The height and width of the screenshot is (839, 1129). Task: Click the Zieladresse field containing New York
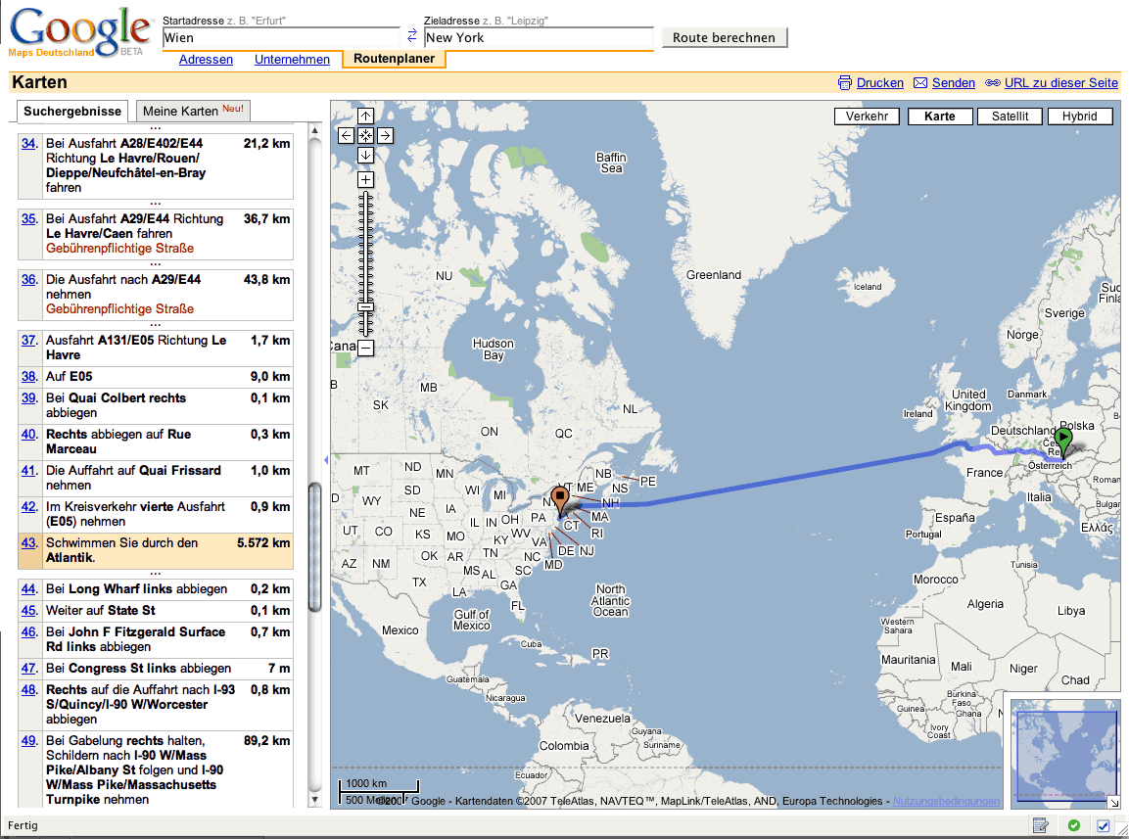[539, 37]
